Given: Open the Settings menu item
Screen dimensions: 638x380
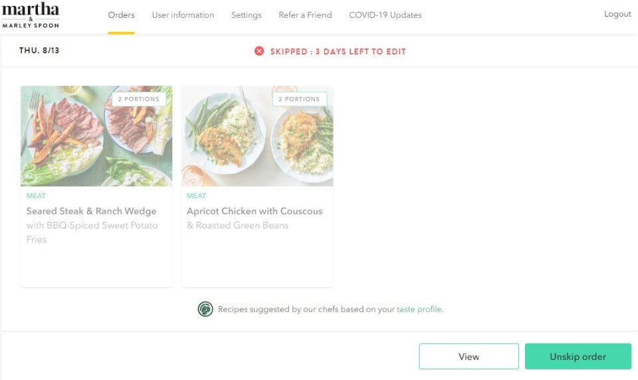Looking at the screenshot, I should (246, 15).
